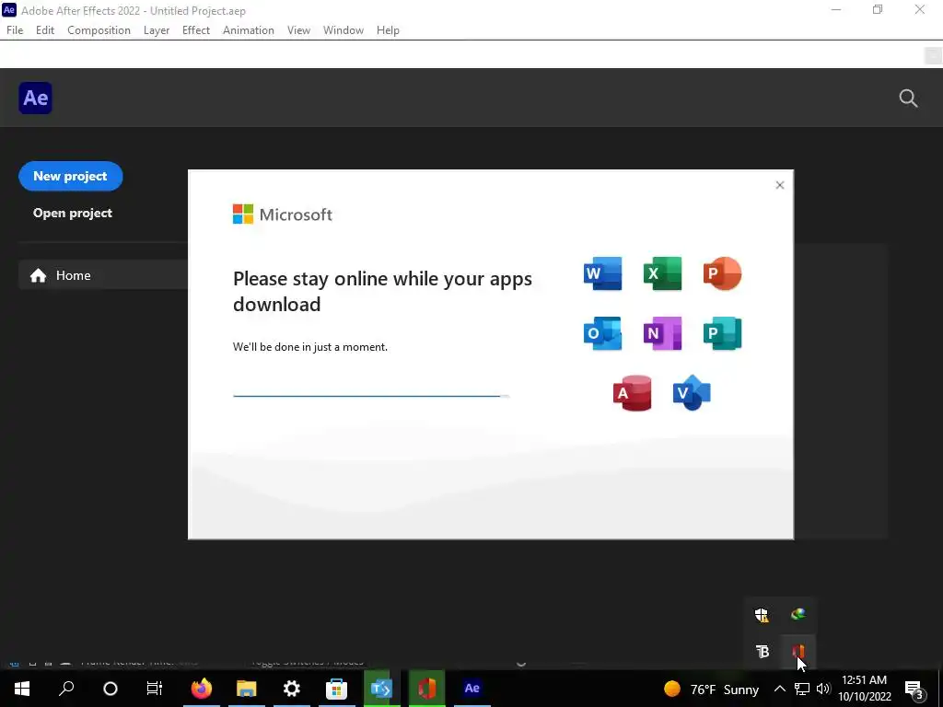Click the colorful globe tray overflow icon
This screenshot has width=943, height=707.
[798, 614]
